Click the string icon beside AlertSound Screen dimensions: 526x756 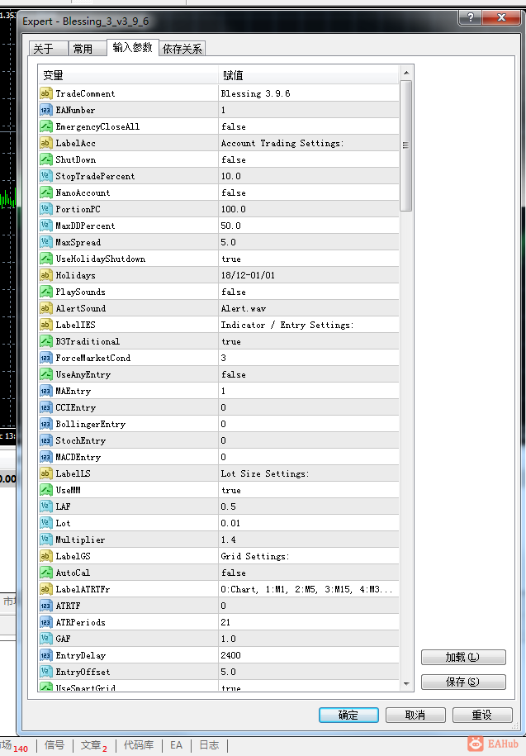coord(45,308)
